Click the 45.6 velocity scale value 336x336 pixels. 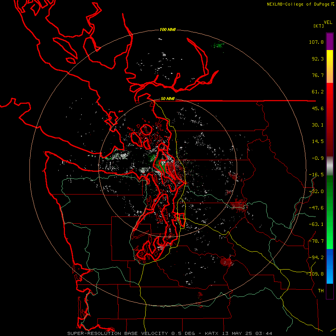318,108
